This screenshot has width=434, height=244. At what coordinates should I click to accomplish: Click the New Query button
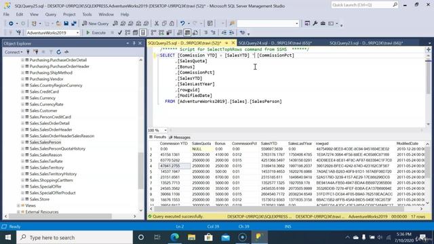(95, 24)
